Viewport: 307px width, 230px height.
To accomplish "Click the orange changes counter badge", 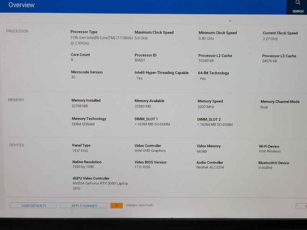I will (x=117, y=205).
